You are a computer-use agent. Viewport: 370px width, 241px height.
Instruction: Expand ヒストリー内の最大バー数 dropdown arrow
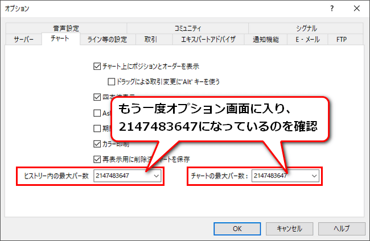point(156,176)
